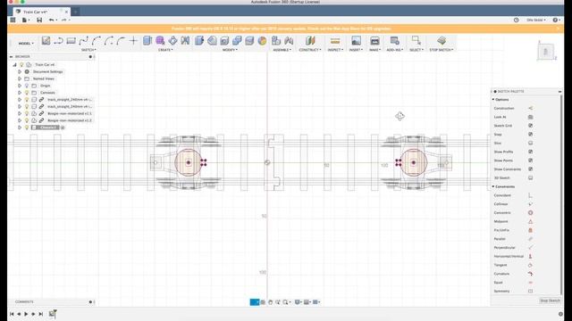This screenshot has width=572, height=321.
Task: Click the Stop Sketch button in palette
Action: 550,300
